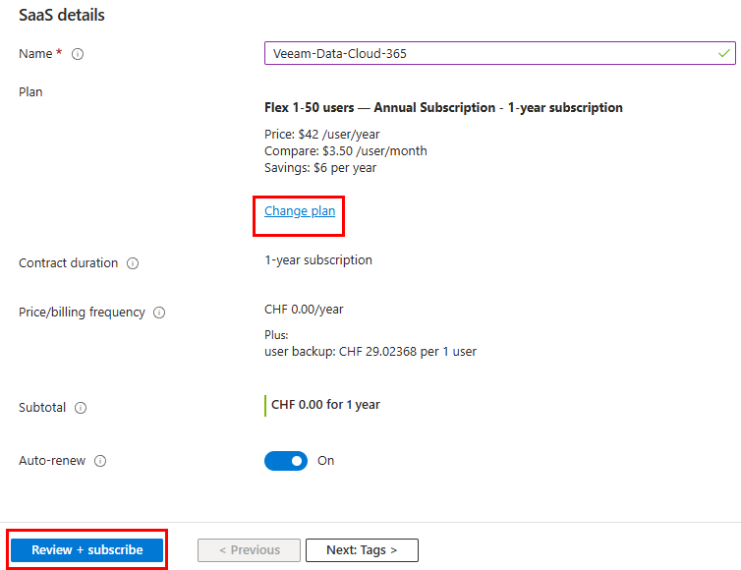Screen dimensions: 741x570
Task: Open the Change plan link
Action: point(300,210)
